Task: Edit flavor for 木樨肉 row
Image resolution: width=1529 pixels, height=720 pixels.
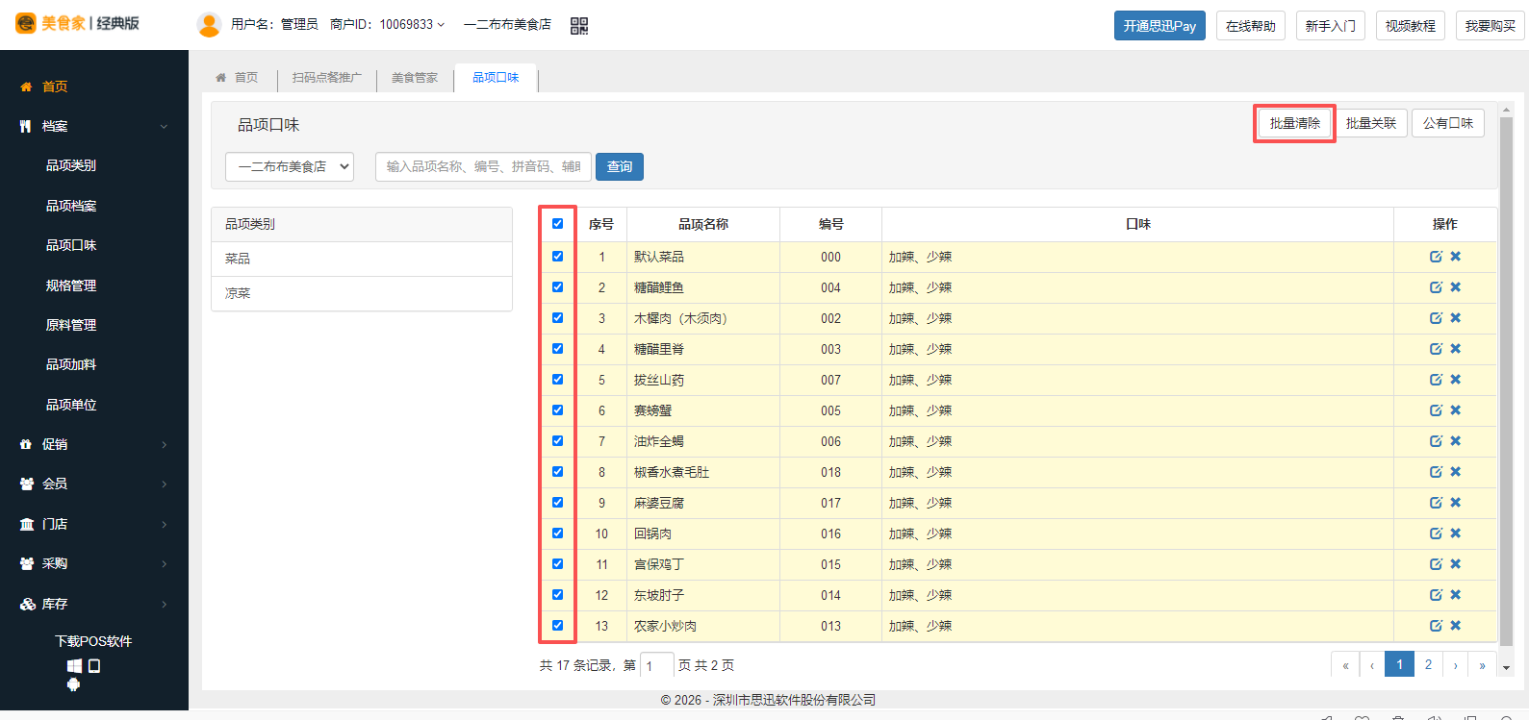Action: click(1436, 318)
